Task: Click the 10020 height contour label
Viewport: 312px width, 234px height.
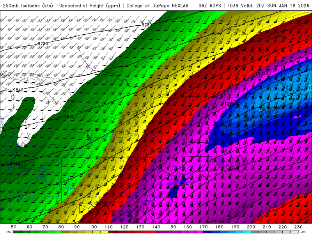Action: tap(261, 74)
